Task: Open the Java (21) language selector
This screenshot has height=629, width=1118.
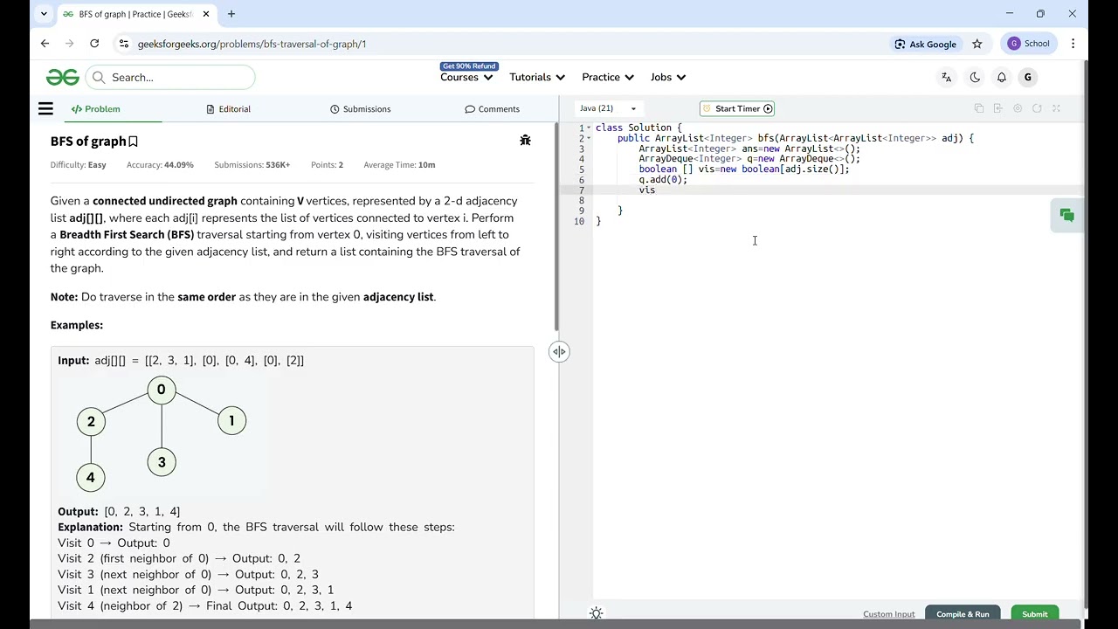Action: 609,108
